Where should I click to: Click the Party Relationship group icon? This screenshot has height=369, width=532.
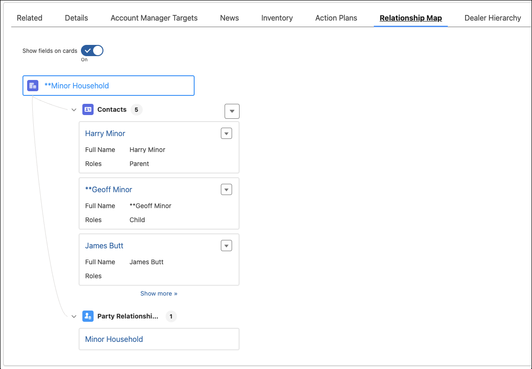pyautogui.click(x=88, y=316)
